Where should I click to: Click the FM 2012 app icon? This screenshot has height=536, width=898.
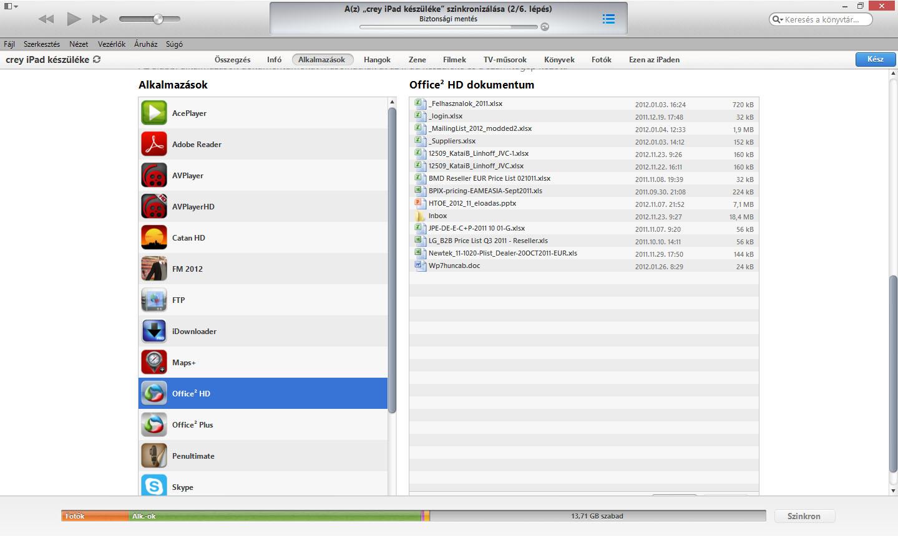coord(154,269)
